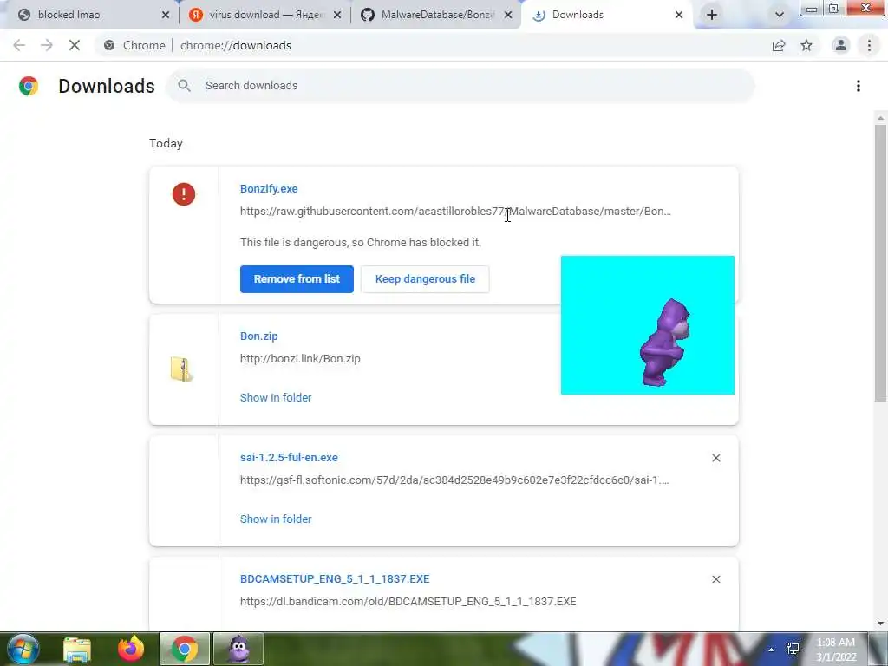This screenshot has width=888, height=666.
Task: Show hidden system tray icons arrow
Action: 771,649
